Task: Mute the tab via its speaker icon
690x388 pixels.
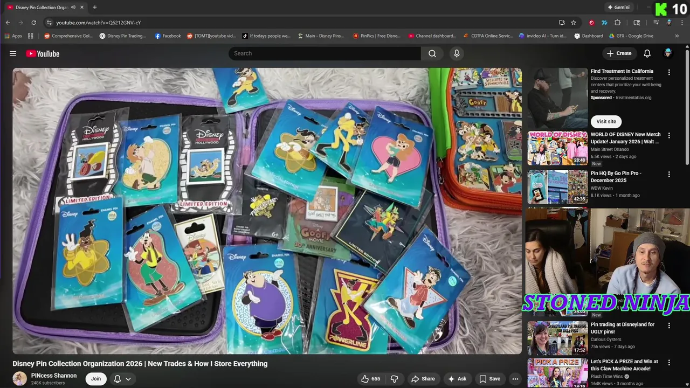Action: pyautogui.click(x=73, y=8)
